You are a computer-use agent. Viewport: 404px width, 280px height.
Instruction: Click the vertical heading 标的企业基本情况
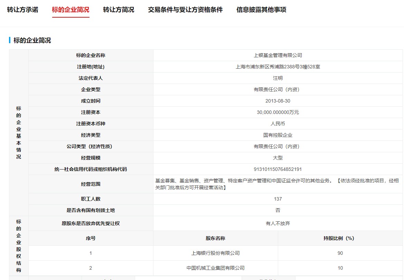[19, 133]
